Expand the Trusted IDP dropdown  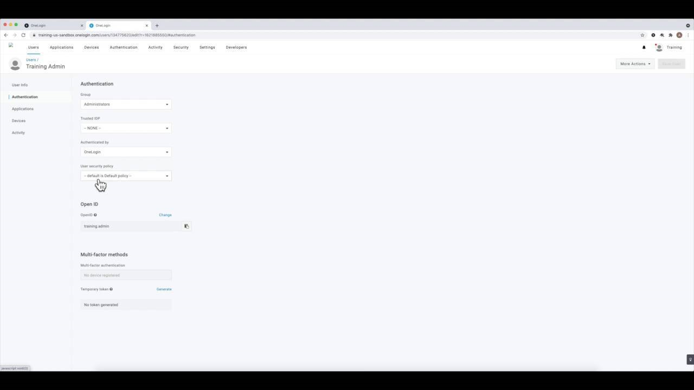[125, 128]
